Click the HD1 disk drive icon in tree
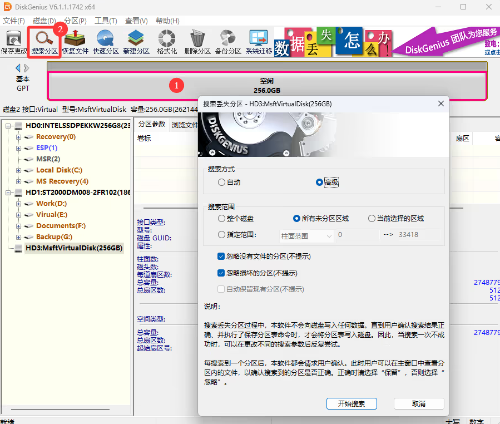 pyautogui.click(x=18, y=193)
